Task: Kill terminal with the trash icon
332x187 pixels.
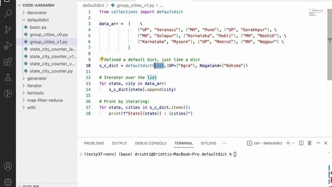Action: click(310, 143)
